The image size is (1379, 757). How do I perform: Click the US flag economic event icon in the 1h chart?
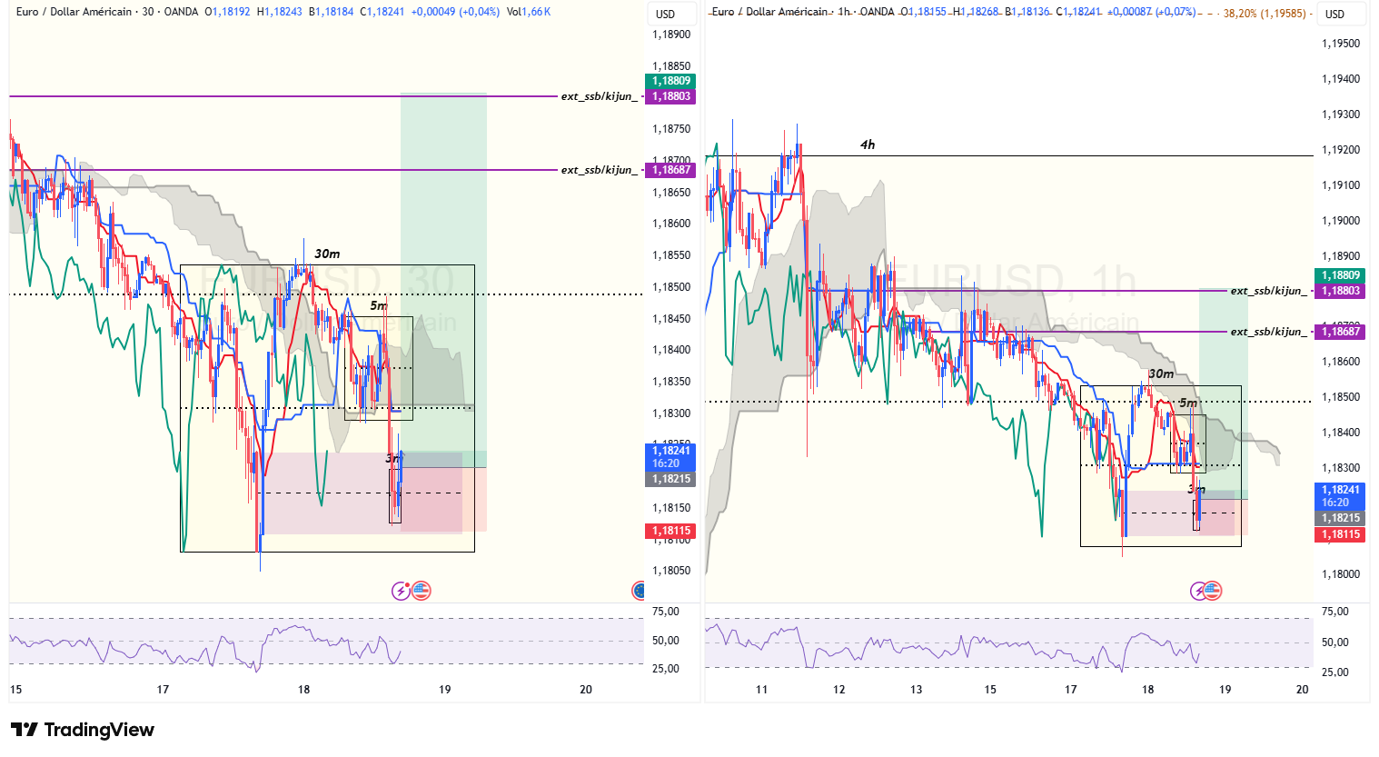(x=1213, y=592)
